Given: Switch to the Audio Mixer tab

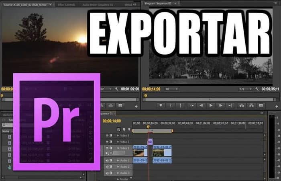Looking at the screenshot, I should coord(98,5).
